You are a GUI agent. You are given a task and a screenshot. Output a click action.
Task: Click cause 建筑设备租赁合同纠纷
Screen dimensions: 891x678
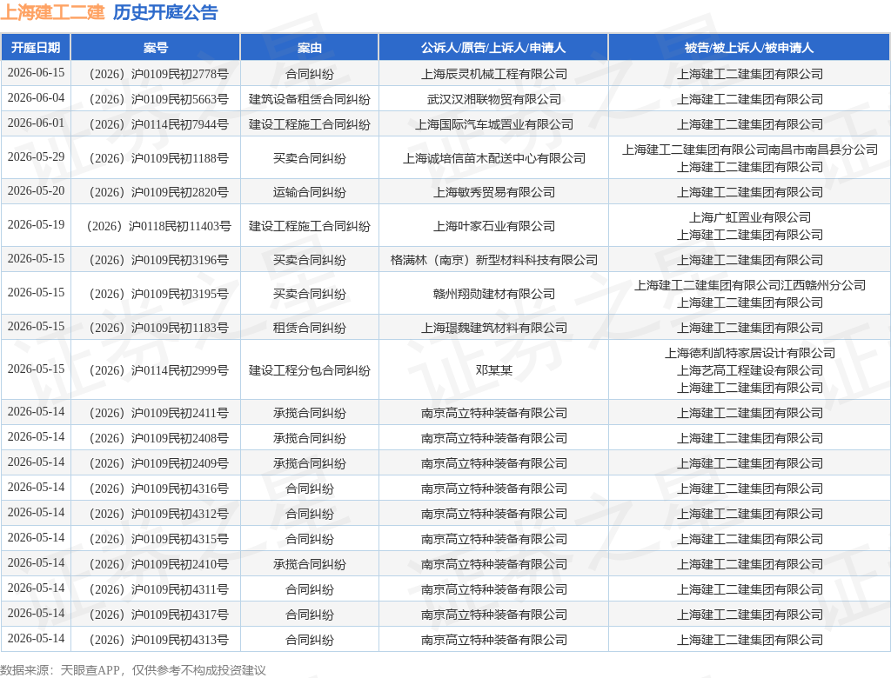point(309,99)
